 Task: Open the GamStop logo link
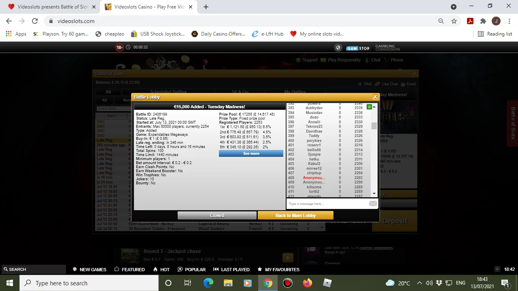coord(358,48)
